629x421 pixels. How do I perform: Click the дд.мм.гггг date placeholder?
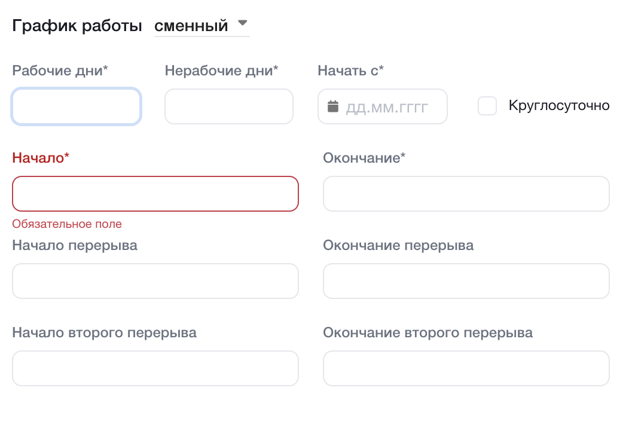(x=387, y=107)
